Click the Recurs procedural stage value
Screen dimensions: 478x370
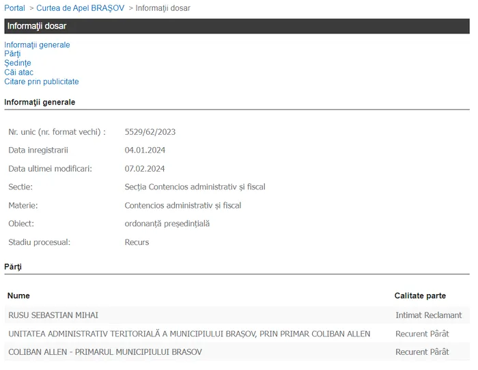pyautogui.click(x=137, y=242)
